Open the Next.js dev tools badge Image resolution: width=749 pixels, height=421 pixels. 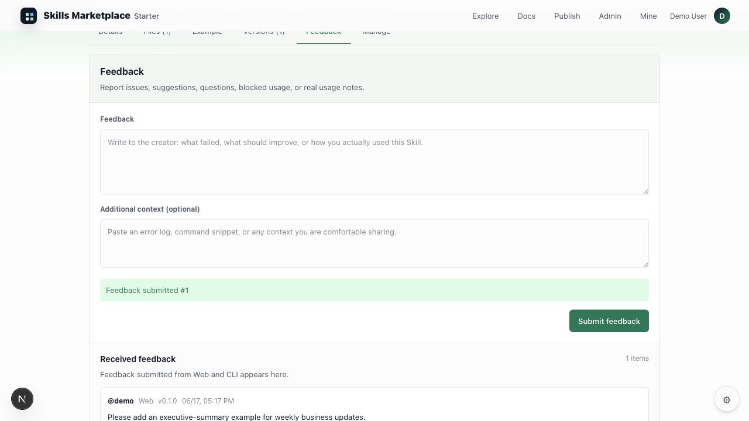[22, 399]
